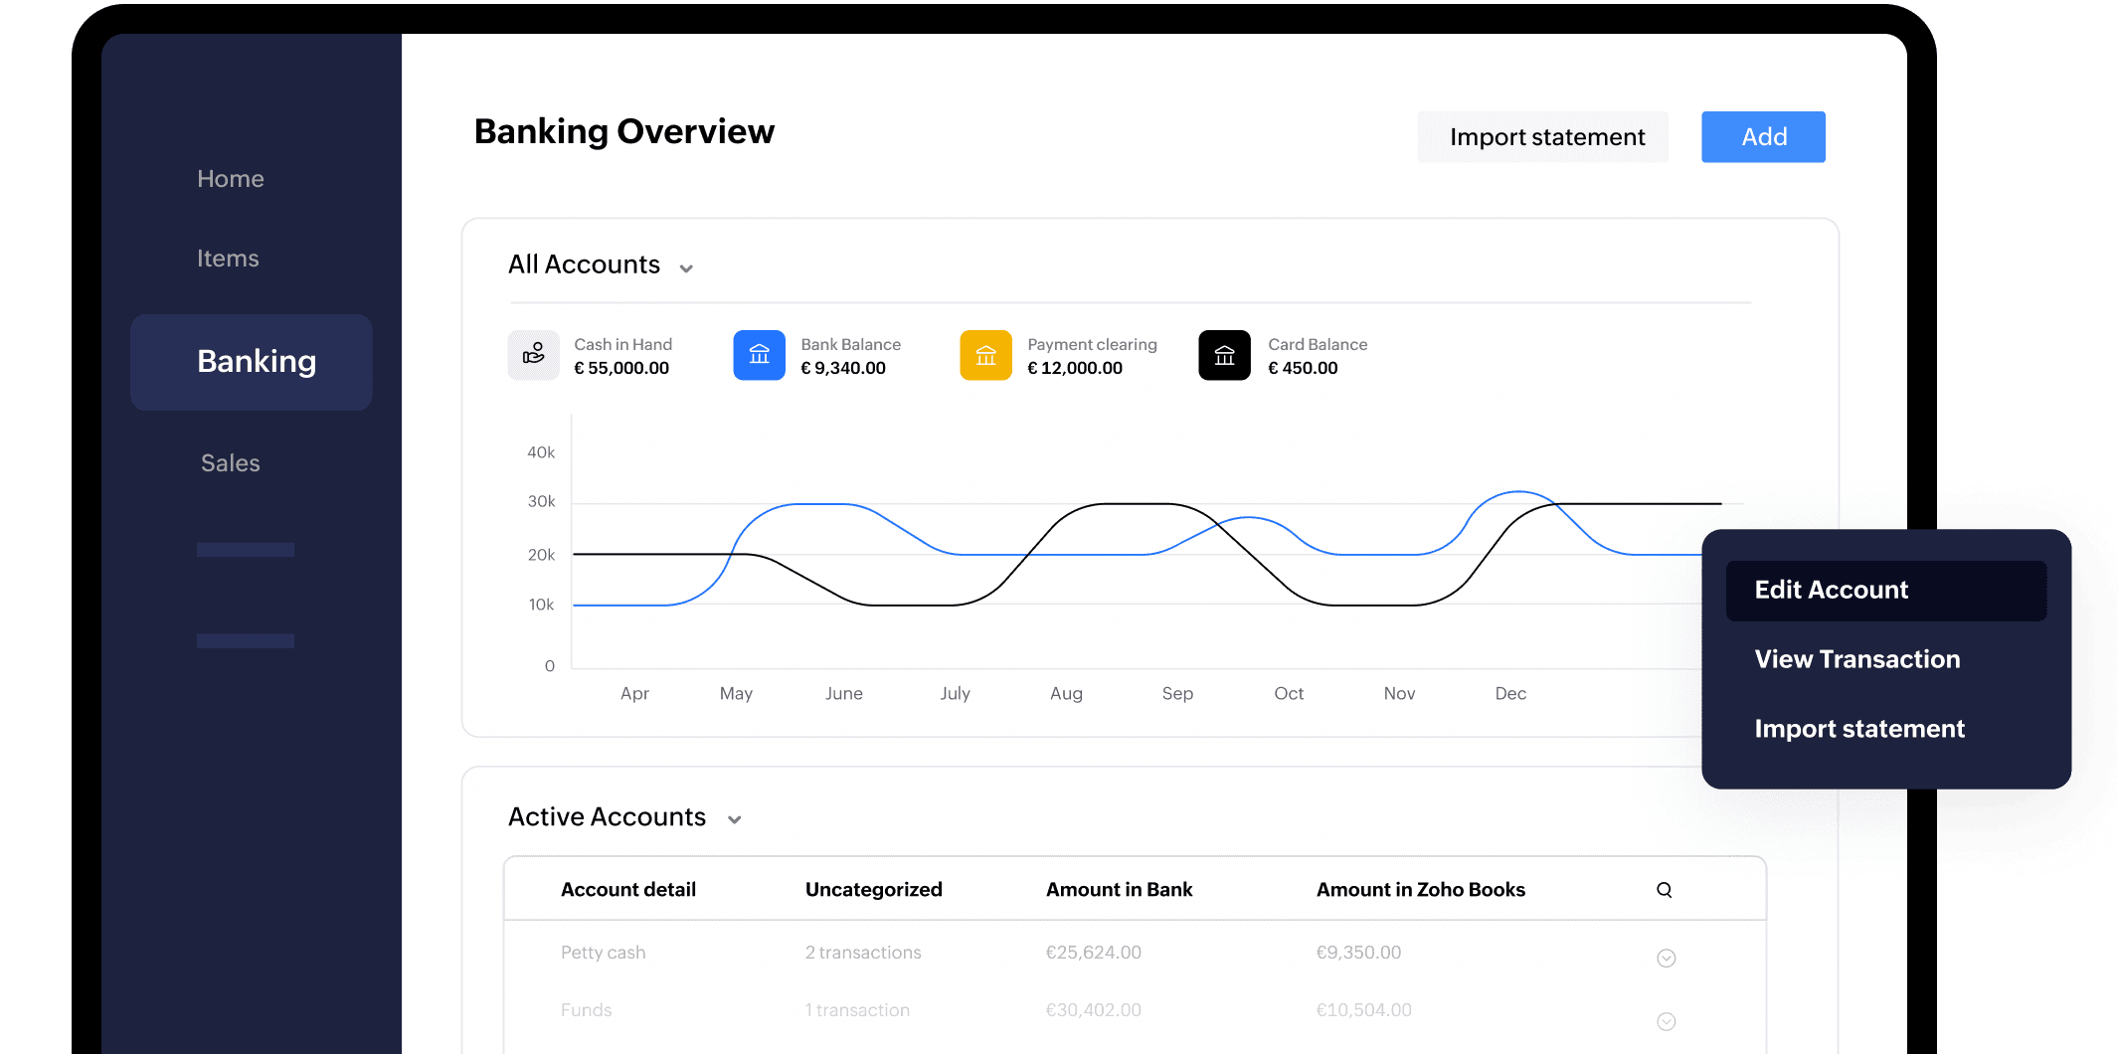Click the Import statement button at the top
Screen dimensions: 2118x1054
pyautogui.click(x=1543, y=137)
